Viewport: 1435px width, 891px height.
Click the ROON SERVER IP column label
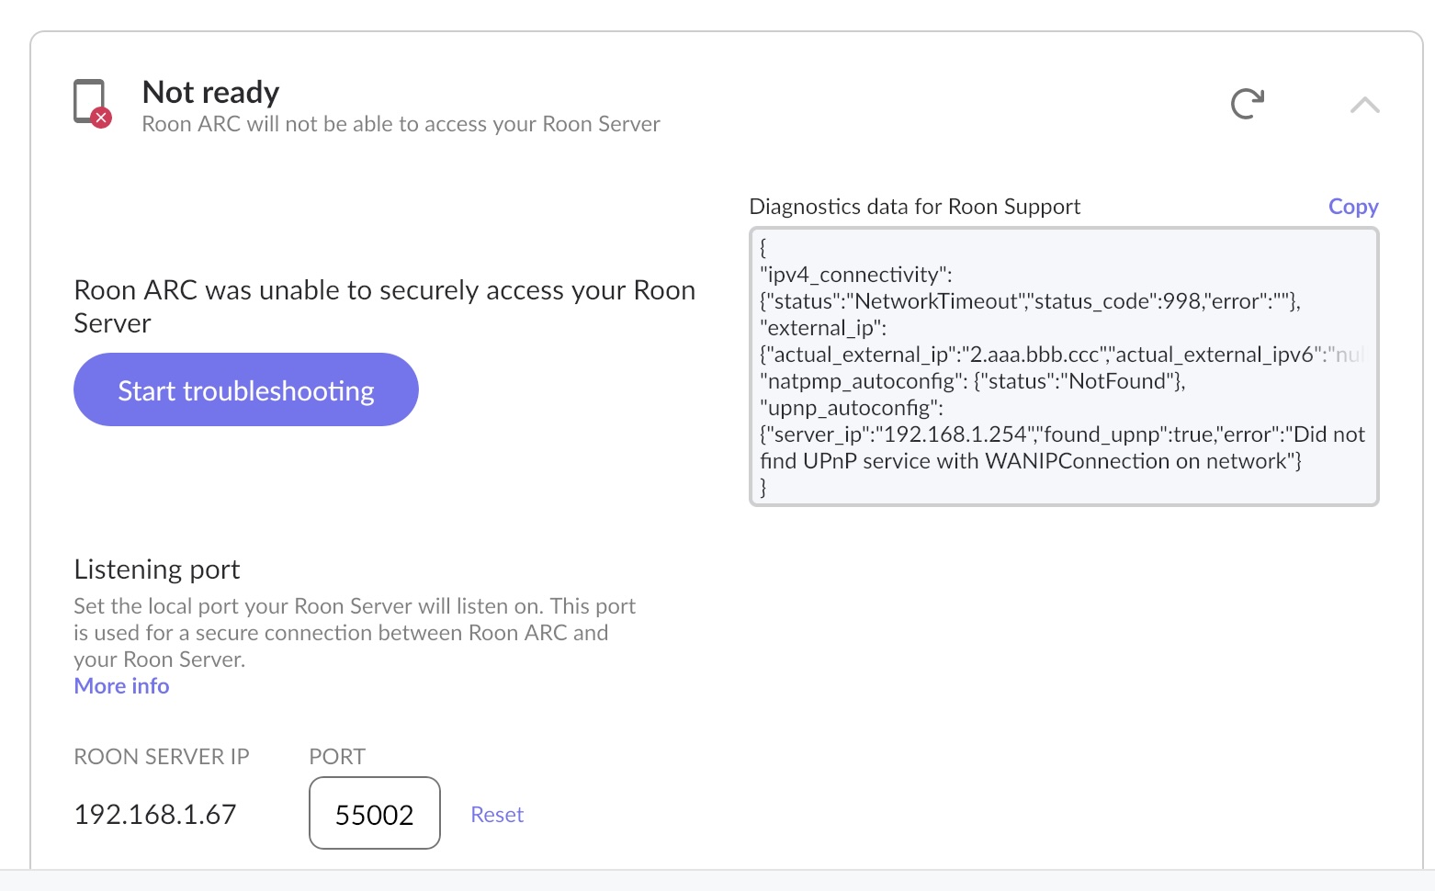point(162,757)
